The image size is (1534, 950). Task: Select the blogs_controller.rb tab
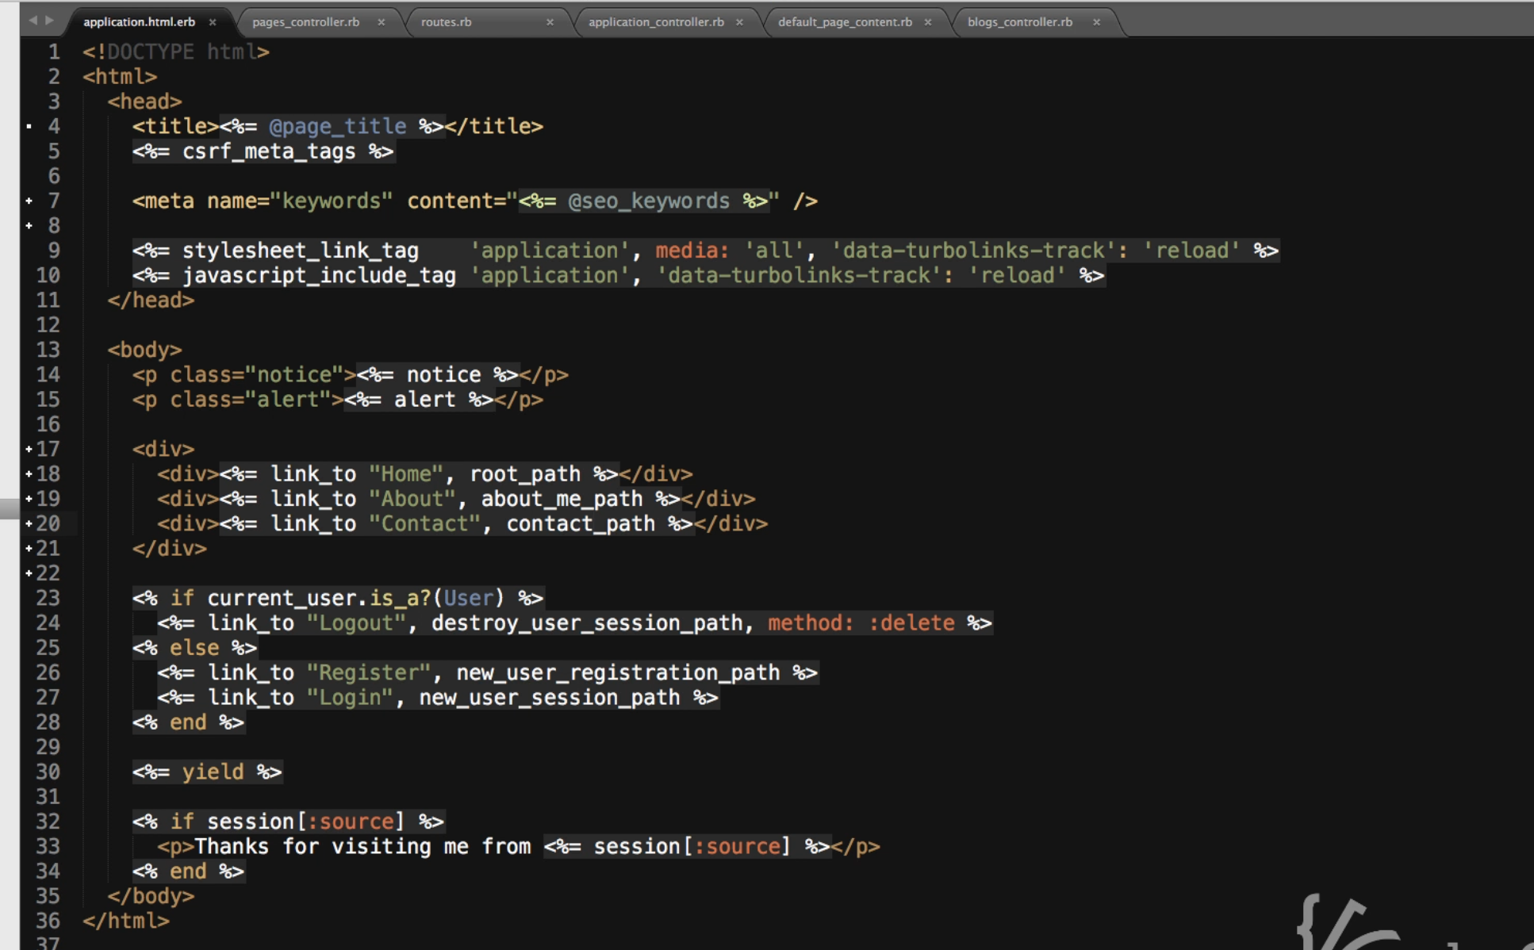coord(1019,22)
